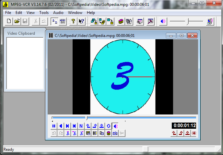Open the View menu
The width and height of the screenshot is (223, 155).
pyautogui.click(x=30, y=13)
